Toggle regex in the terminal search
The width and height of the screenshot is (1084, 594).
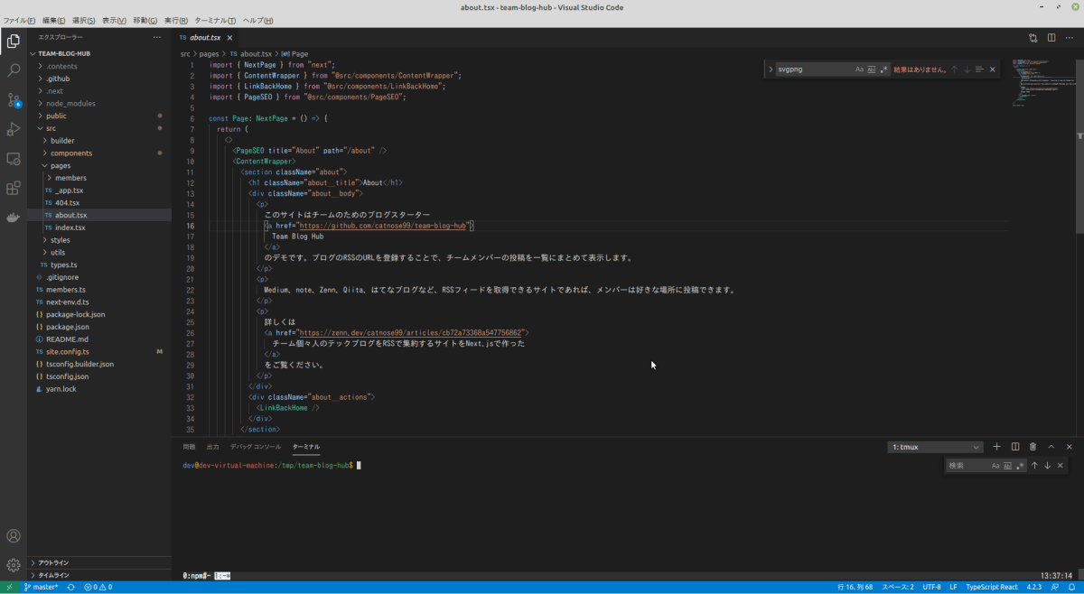click(x=1020, y=466)
